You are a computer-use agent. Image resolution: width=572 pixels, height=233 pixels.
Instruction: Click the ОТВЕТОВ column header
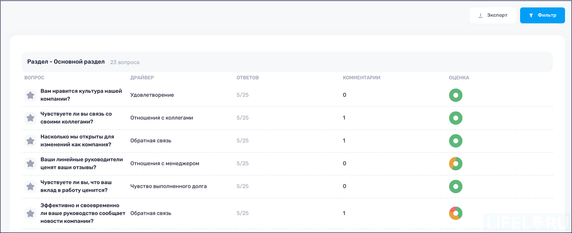point(248,78)
